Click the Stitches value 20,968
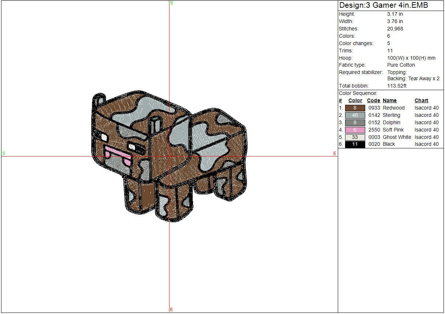The image size is (445, 314). click(x=395, y=29)
